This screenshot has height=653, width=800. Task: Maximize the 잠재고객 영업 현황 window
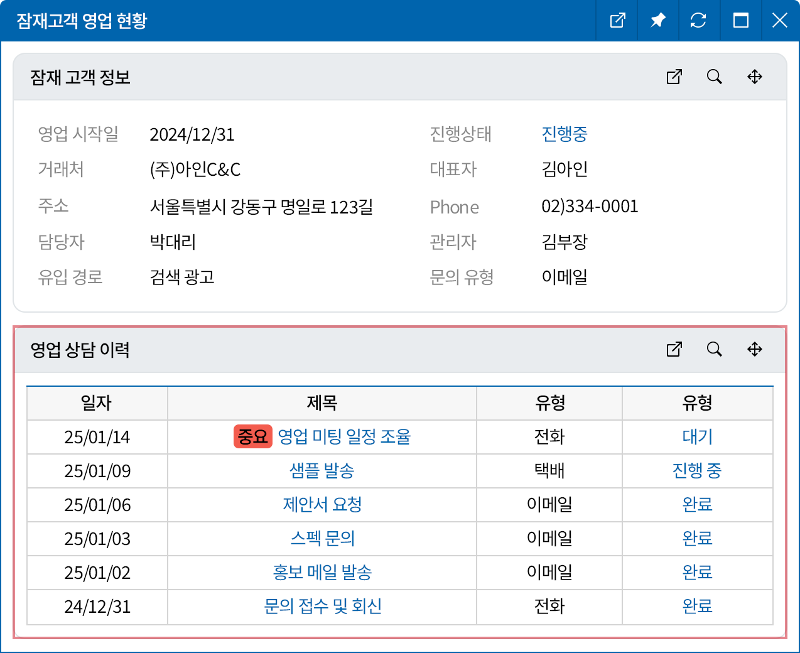tap(740, 21)
